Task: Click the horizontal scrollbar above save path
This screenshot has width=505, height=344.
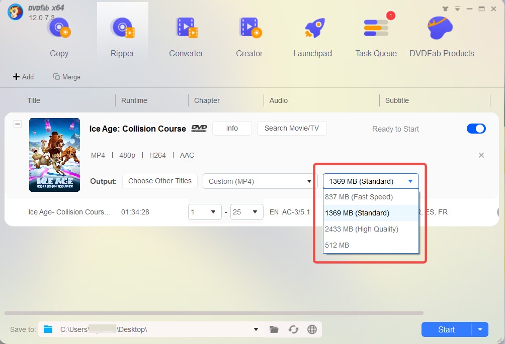Action: [214, 313]
